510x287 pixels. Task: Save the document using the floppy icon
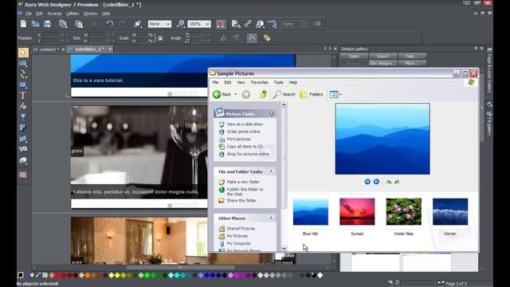[x=48, y=24]
